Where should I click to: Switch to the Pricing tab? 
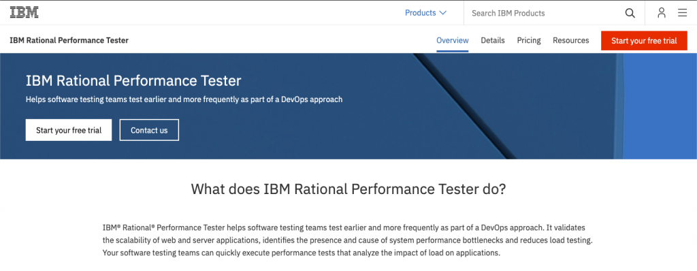point(528,40)
